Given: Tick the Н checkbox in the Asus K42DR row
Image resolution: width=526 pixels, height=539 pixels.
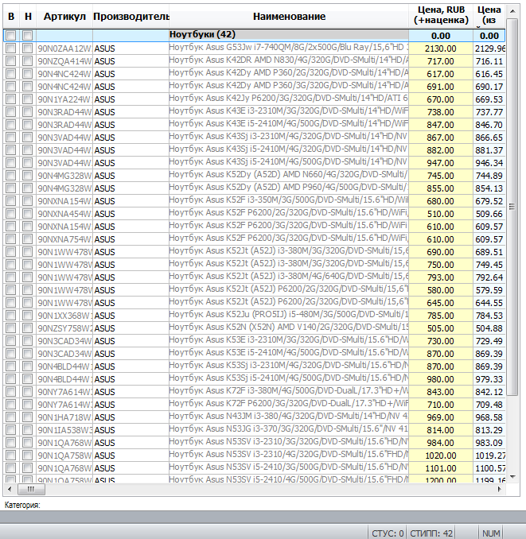Looking at the screenshot, I should pyautogui.click(x=28, y=61).
